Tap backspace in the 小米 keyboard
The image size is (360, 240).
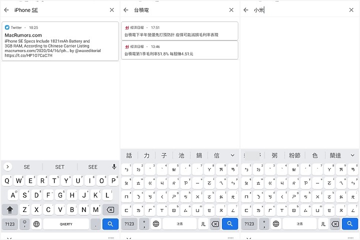(x=335, y=223)
